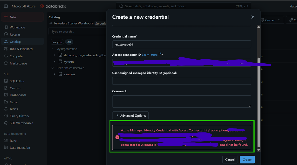Open Marketplace in the sidebar
297x165 pixels.
(x=22, y=63)
